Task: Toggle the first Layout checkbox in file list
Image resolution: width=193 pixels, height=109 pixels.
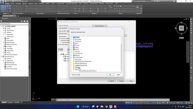Action: point(64,58)
